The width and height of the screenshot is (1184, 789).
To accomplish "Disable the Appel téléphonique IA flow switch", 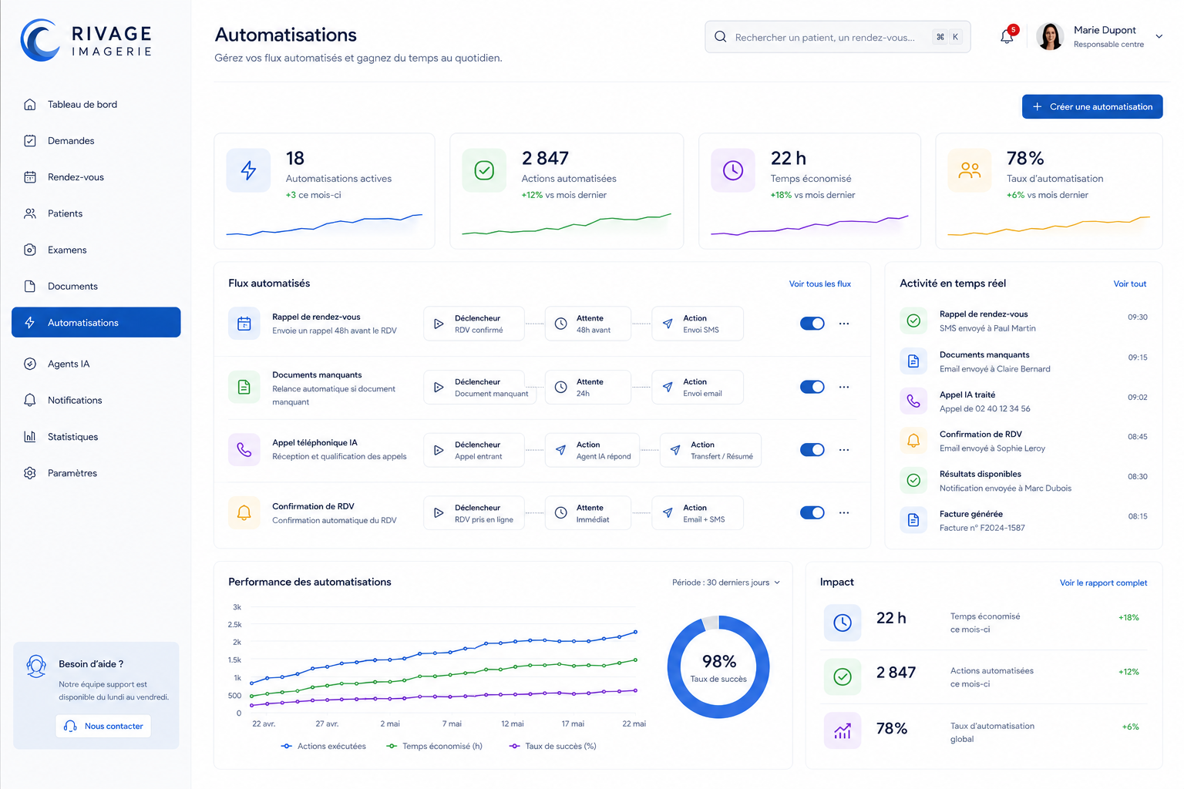I will click(x=812, y=449).
